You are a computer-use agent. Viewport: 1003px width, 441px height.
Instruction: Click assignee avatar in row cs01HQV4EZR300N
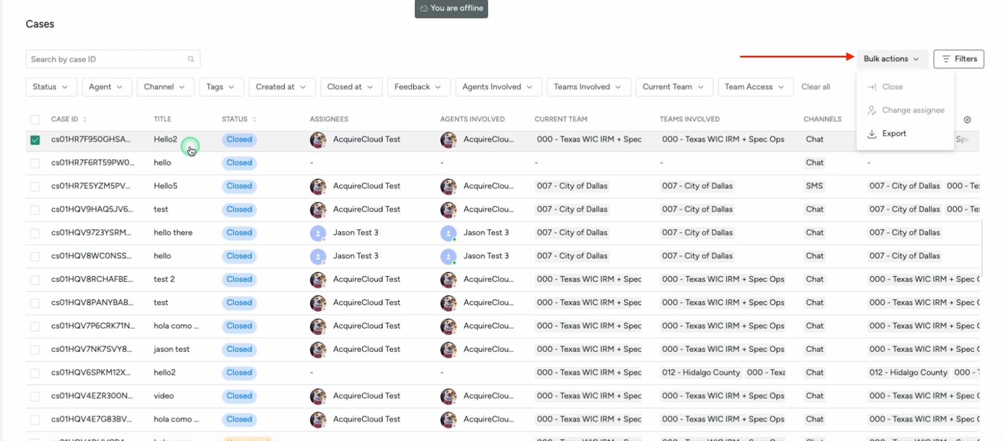(x=318, y=397)
